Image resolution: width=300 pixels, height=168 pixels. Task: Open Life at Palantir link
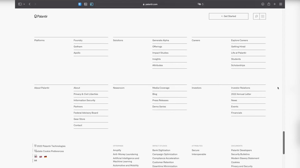tap(239, 53)
